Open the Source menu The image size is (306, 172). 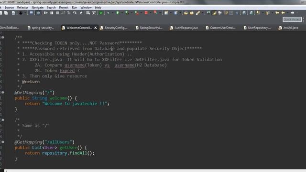[9, 8]
